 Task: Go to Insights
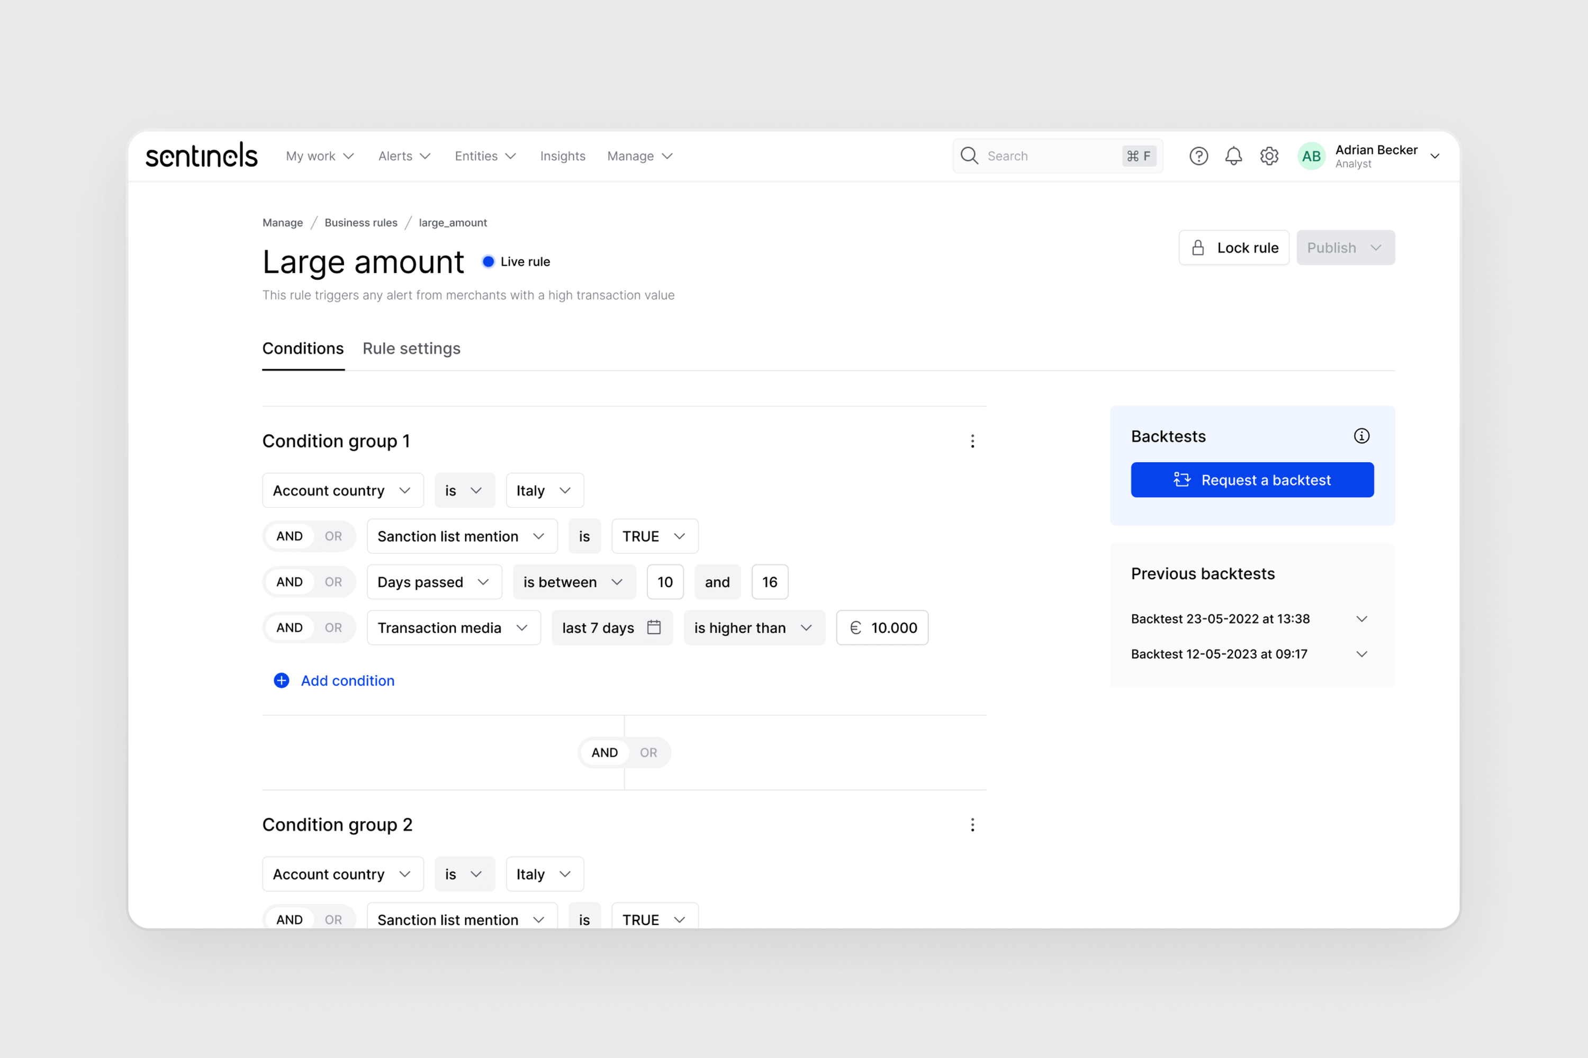pos(562,156)
